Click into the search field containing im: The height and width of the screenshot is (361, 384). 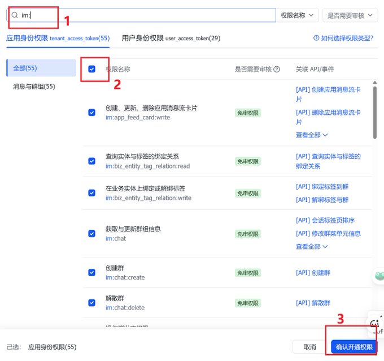pyautogui.click(x=141, y=15)
